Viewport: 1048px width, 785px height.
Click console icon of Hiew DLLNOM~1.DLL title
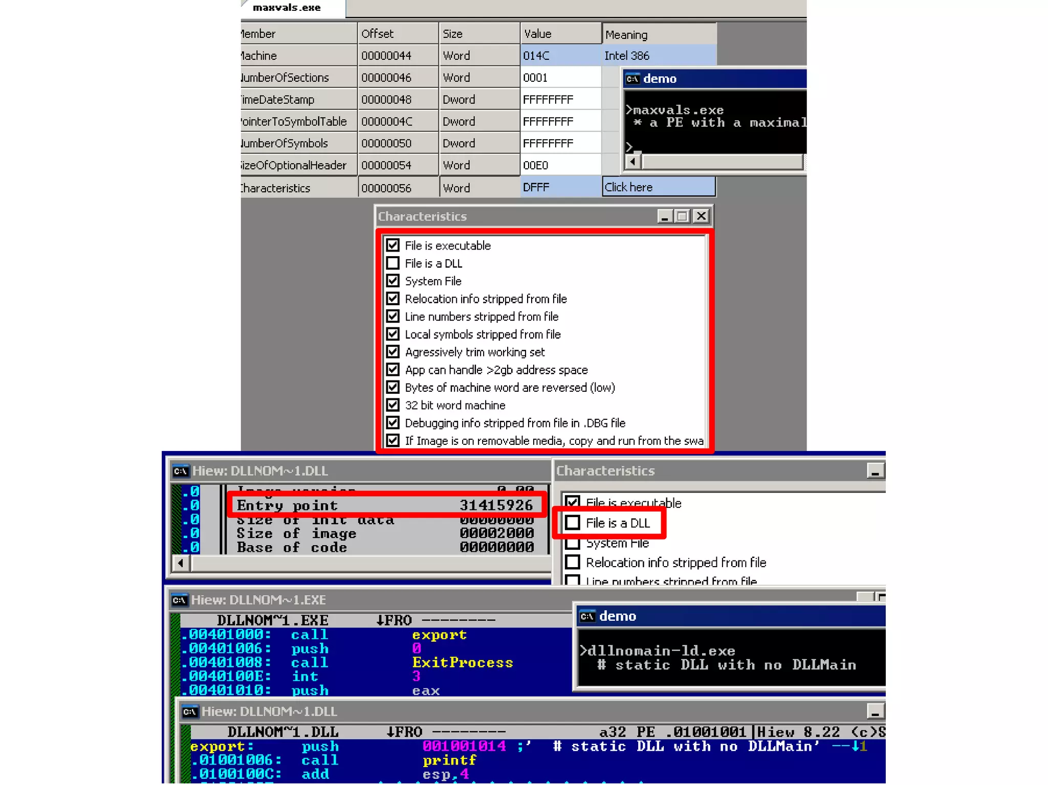(180, 471)
